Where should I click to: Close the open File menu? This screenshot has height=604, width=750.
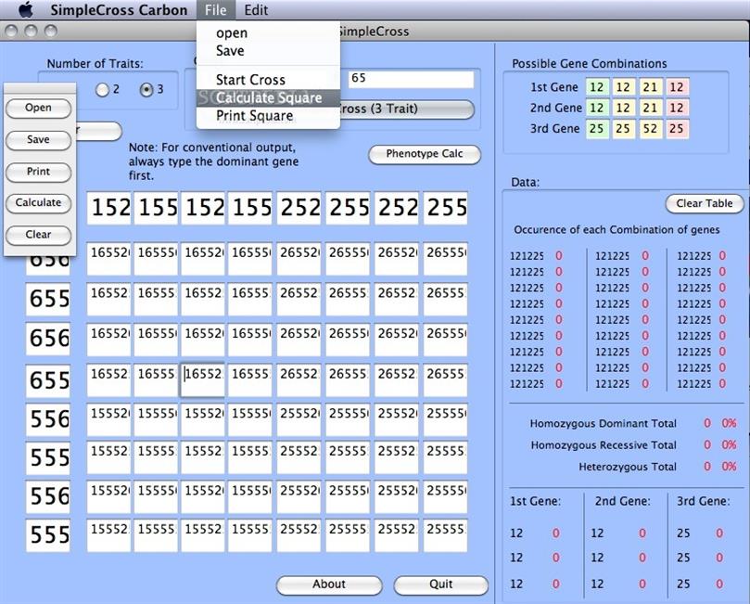tap(215, 9)
